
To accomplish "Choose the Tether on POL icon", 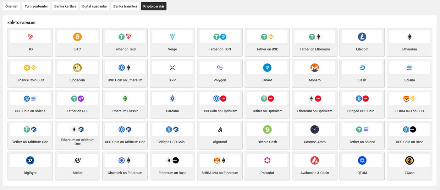I will [78, 99].
